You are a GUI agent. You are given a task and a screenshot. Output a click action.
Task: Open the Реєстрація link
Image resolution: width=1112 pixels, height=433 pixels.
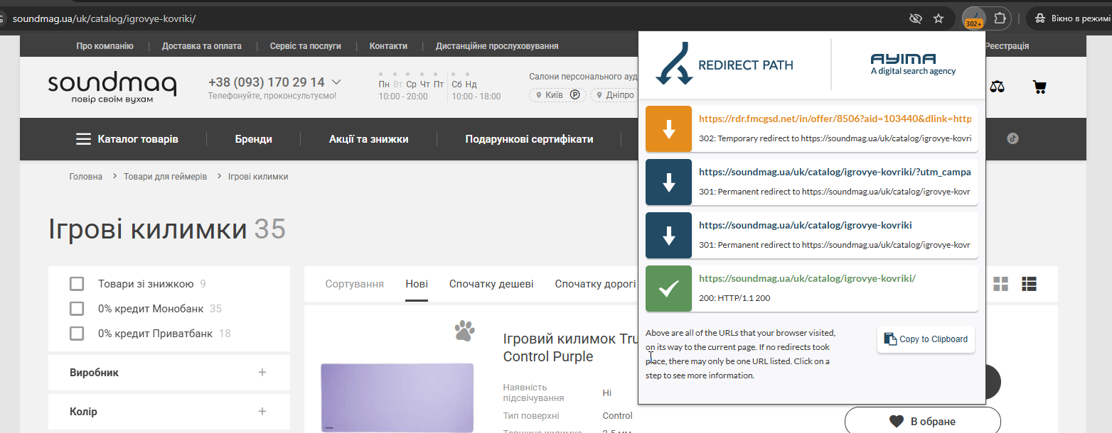point(1006,46)
